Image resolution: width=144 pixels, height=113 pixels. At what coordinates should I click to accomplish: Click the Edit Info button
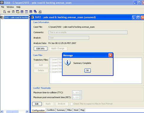[x=40, y=49]
